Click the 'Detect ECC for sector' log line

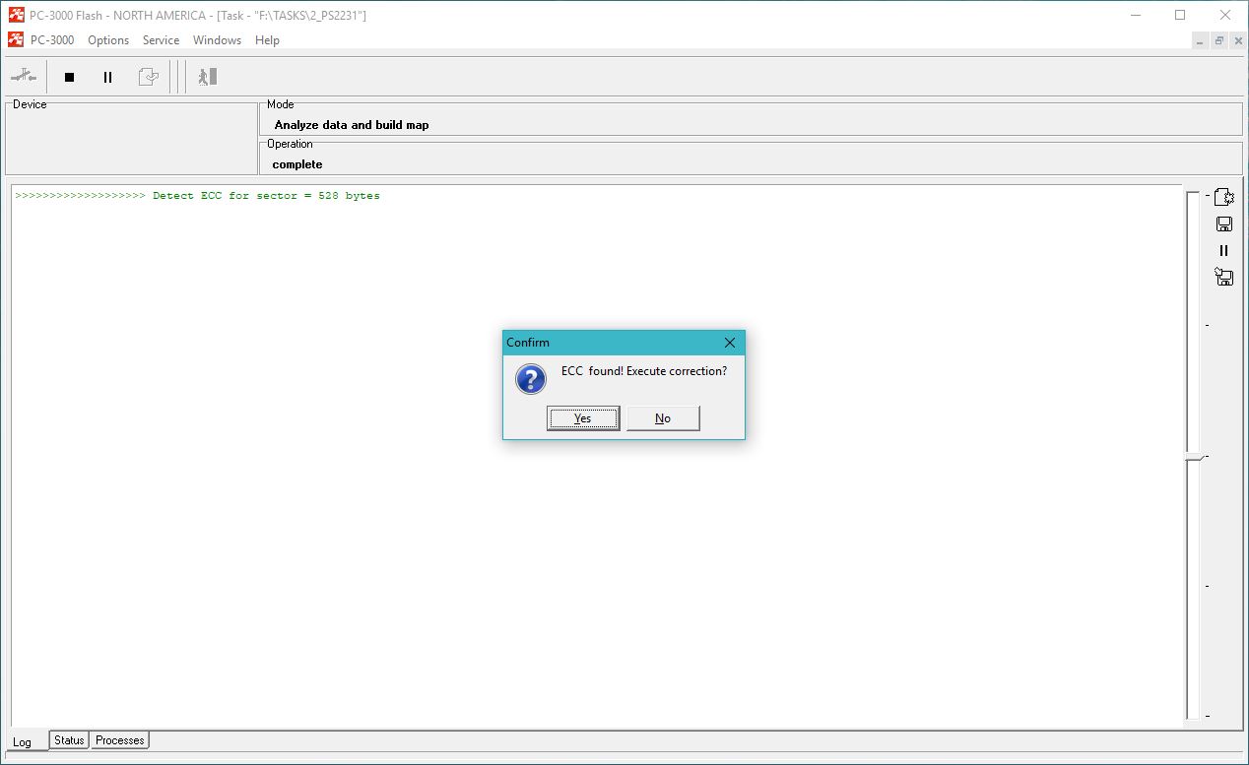(197, 196)
